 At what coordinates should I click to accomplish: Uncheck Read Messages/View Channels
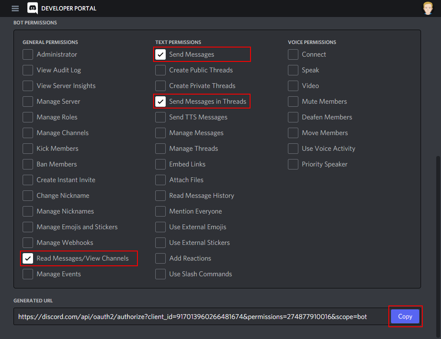coord(28,258)
